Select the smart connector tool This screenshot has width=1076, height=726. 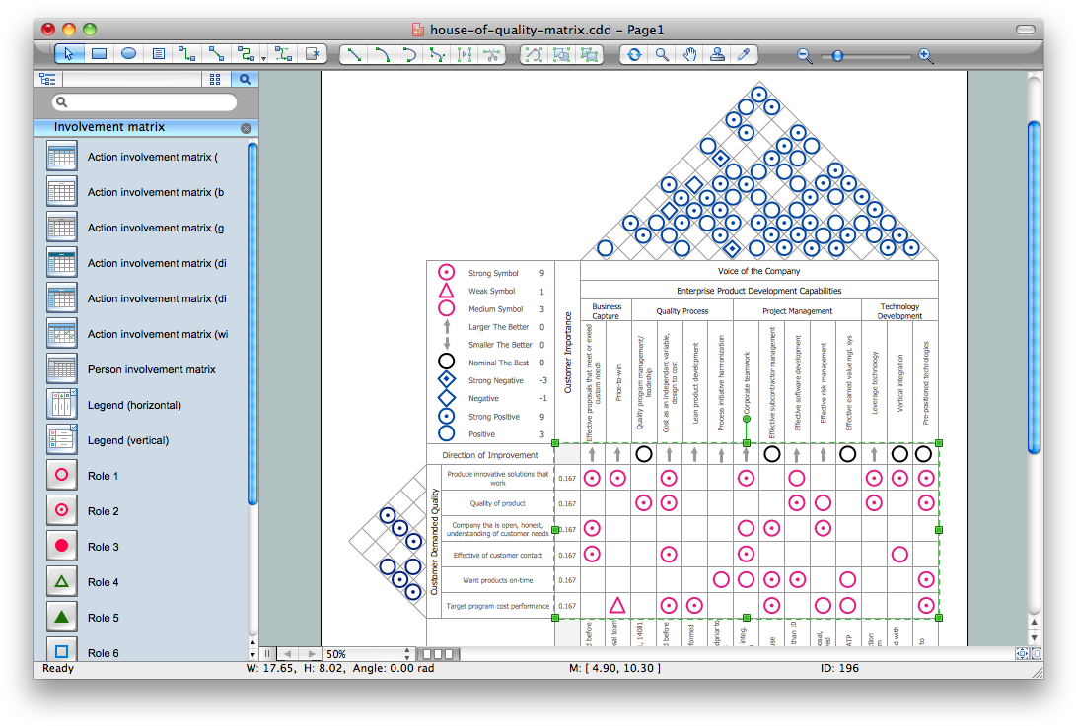point(247,54)
